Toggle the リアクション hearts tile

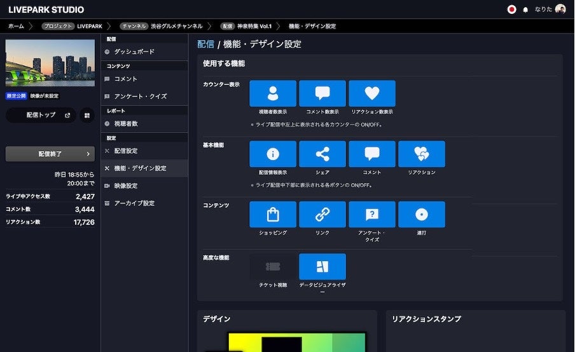click(x=421, y=154)
